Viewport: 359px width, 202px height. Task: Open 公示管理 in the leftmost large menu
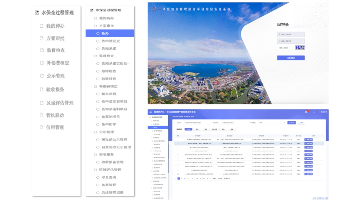pyautogui.click(x=55, y=76)
